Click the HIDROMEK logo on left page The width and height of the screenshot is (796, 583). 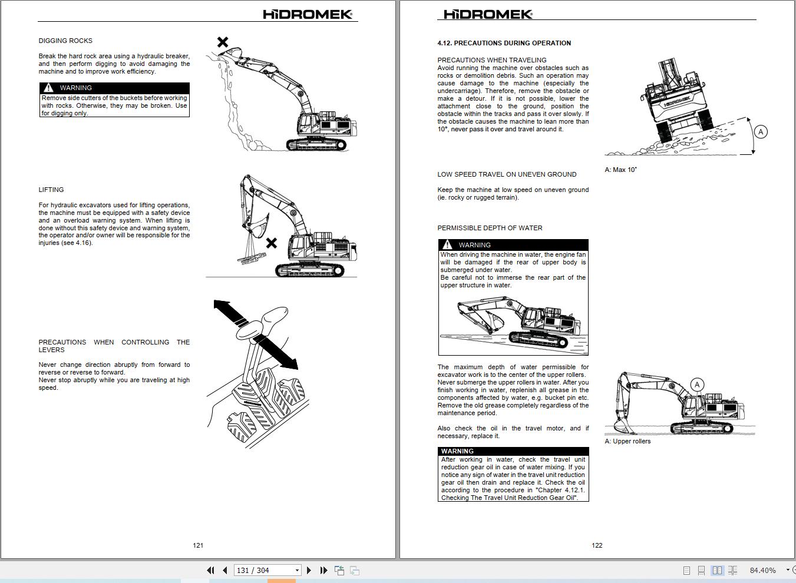(x=308, y=14)
